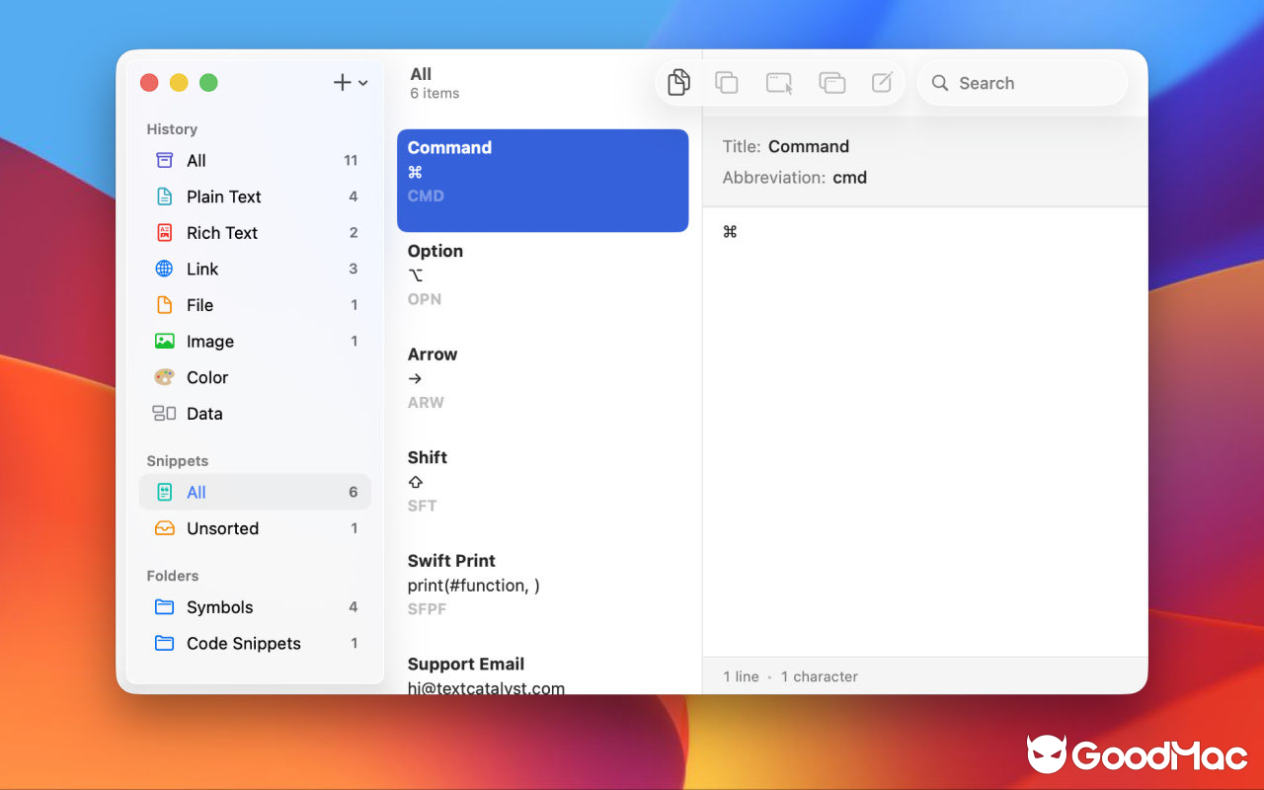Select All under Snippets
The image size is (1264, 790).
(x=196, y=492)
